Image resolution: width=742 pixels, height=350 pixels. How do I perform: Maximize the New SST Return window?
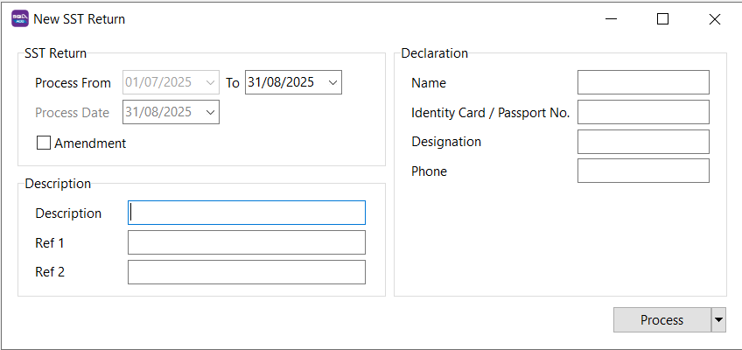(662, 18)
